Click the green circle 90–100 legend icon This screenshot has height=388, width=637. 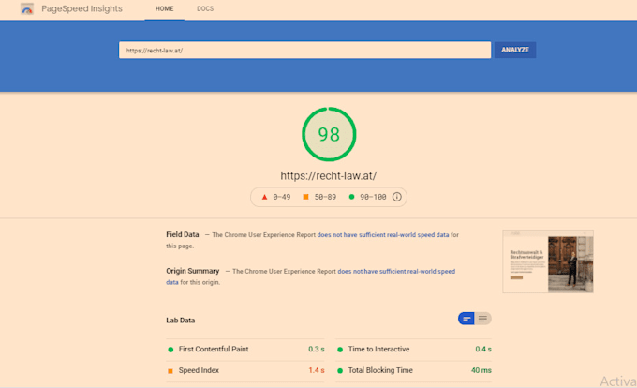(352, 197)
